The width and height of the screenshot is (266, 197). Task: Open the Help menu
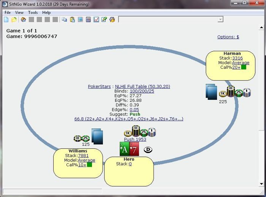[x=46, y=13]
